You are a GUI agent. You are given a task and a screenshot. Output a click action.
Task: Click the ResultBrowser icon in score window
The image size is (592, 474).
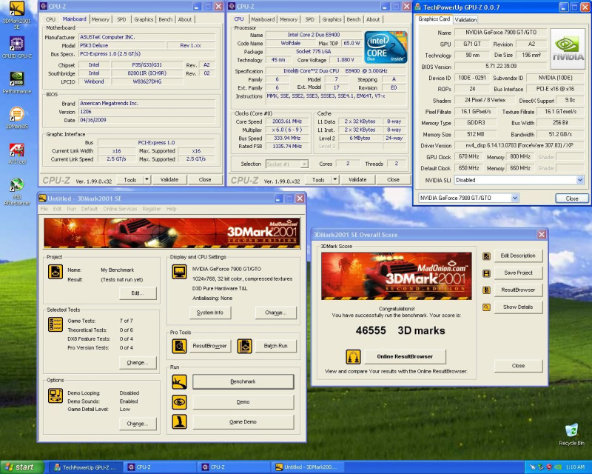486,290
